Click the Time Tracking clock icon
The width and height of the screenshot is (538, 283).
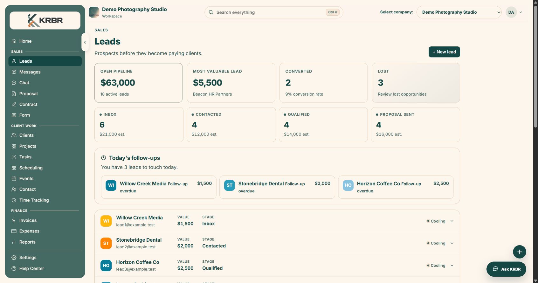pos(14,200)
